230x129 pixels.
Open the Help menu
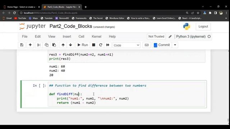112,37
